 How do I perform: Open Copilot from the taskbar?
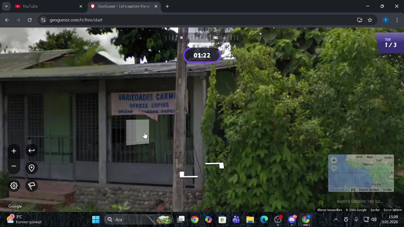tap(208, 219)
